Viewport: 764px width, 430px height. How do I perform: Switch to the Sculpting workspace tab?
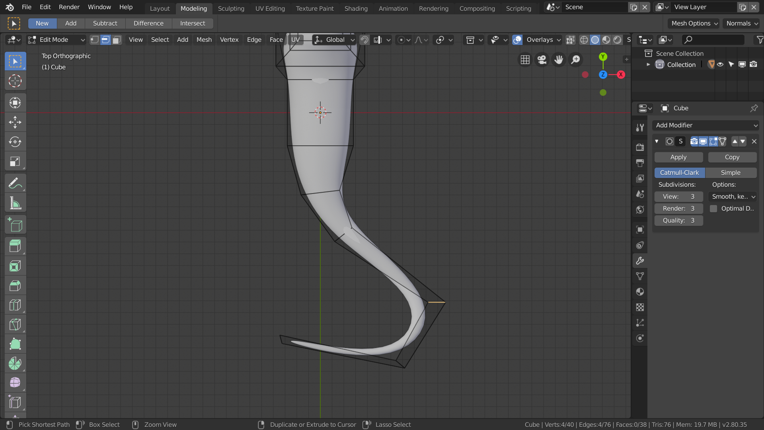tap(231, 8)
